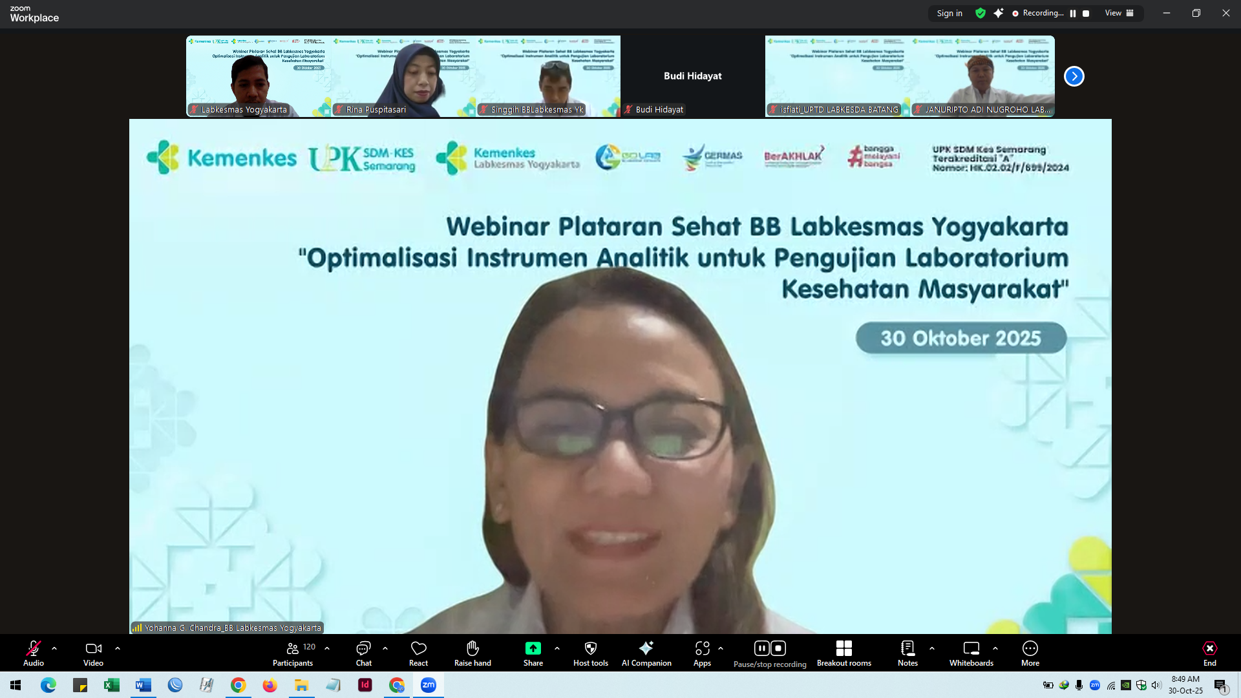Open the View layout menu
This screenshot has height=698, width=1241.
point(1119,13)
